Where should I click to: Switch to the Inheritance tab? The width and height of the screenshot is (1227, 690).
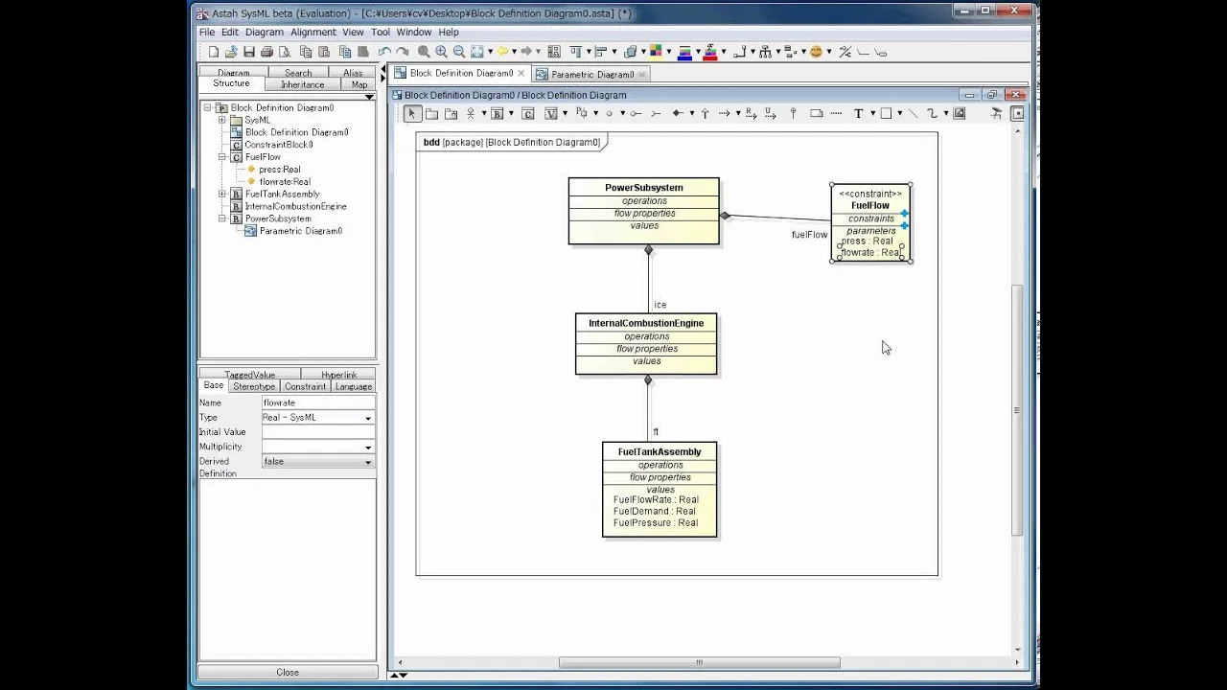coord(303,84)
